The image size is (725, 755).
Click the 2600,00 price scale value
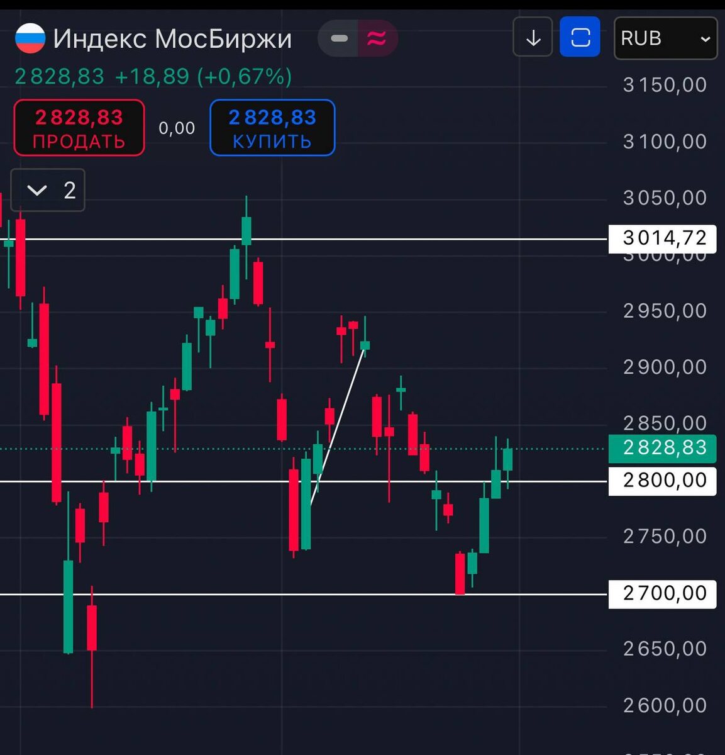[665, 705]
